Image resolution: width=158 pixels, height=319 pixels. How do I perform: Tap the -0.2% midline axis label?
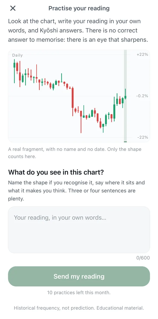(142, 96)
